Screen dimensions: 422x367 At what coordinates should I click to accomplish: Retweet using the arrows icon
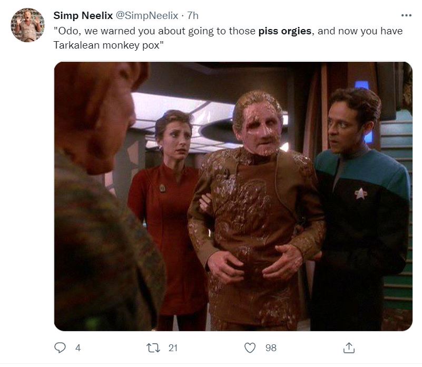click(x=153, y=348)
